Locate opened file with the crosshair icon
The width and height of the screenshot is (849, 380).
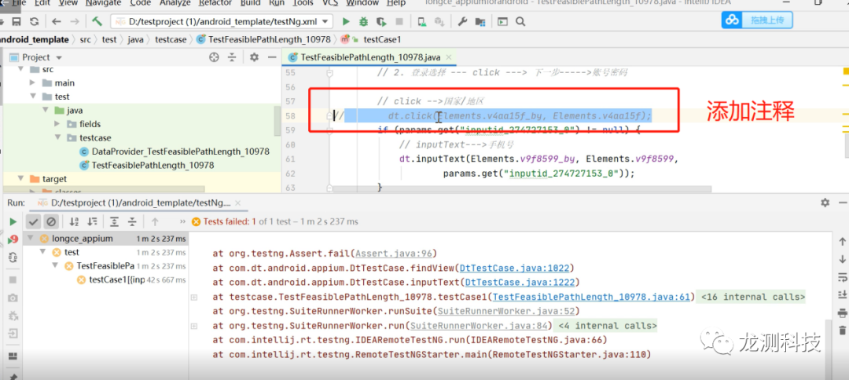[x=214, y=57]
